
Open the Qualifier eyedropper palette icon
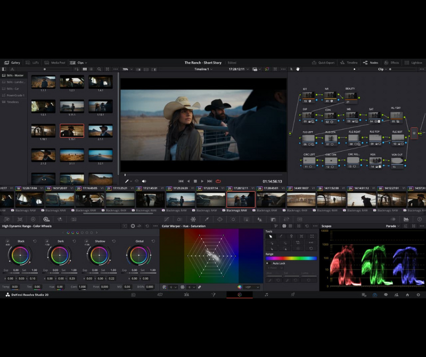pyautogui.click(x=207, y=220)
